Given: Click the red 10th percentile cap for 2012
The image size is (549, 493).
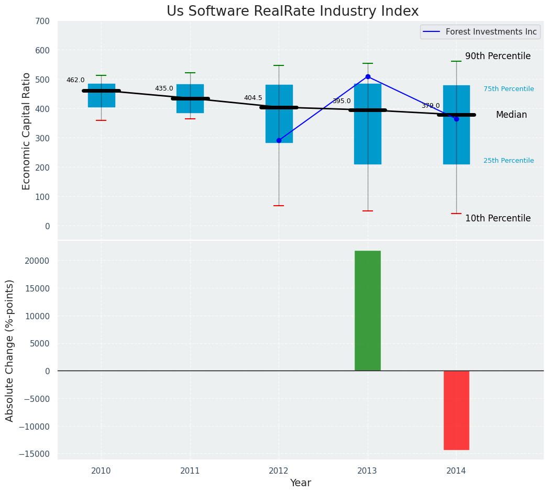Looking at the screenshot, I should [279, 206].
